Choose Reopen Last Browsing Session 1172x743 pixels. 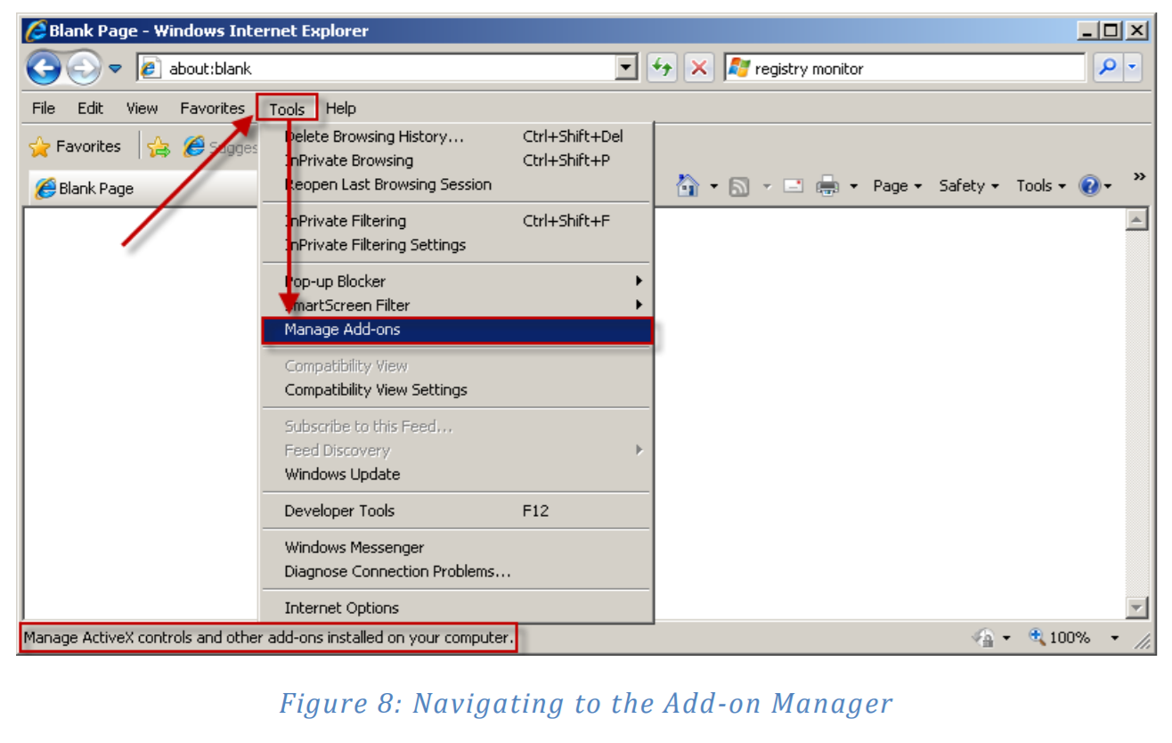[x=456, y=184]
